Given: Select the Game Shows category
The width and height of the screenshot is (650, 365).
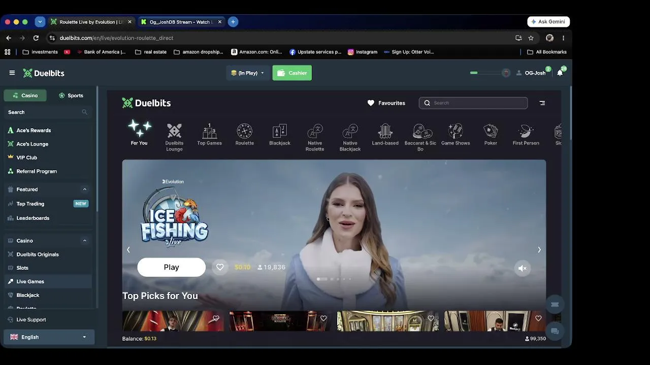Looking at the screenshot, I should click(456, 134).
